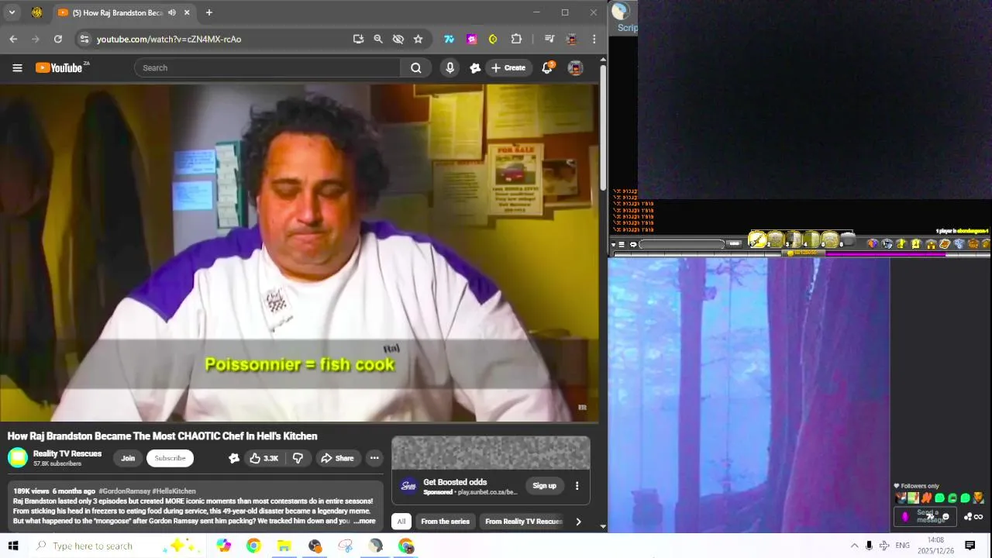Viewport: 992px width, 558px height.
Task: Open the Chrome zoom magnifier icon
Action: [378, 39]
